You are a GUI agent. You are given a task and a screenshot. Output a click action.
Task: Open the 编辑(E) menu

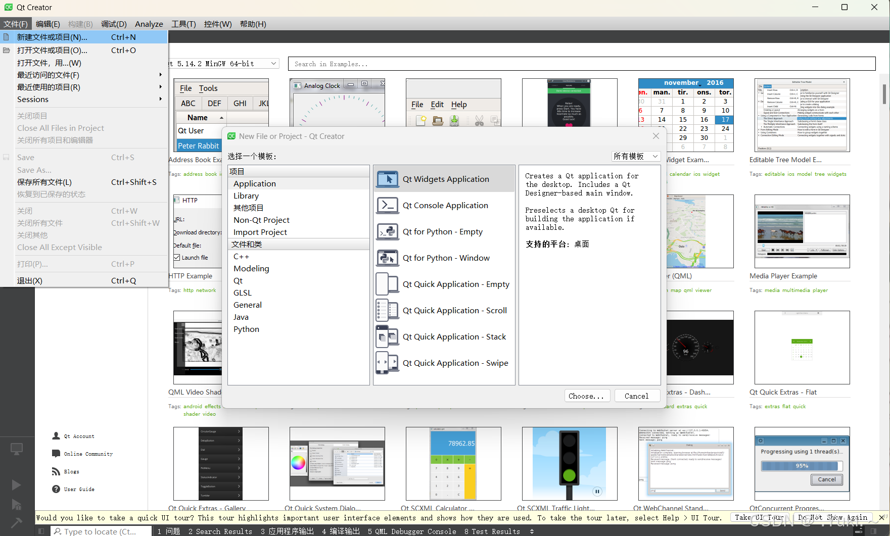click(48, 24)
